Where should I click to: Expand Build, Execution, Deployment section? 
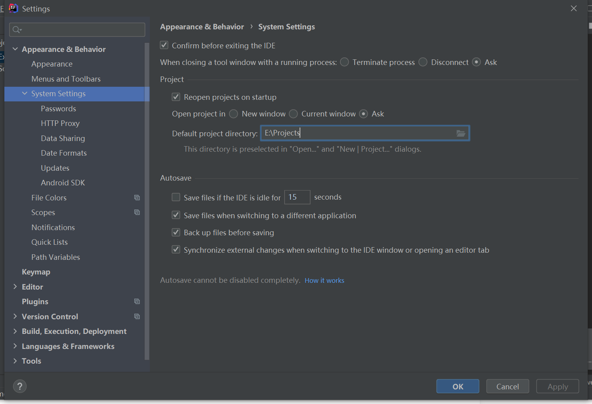coord(15,331)
